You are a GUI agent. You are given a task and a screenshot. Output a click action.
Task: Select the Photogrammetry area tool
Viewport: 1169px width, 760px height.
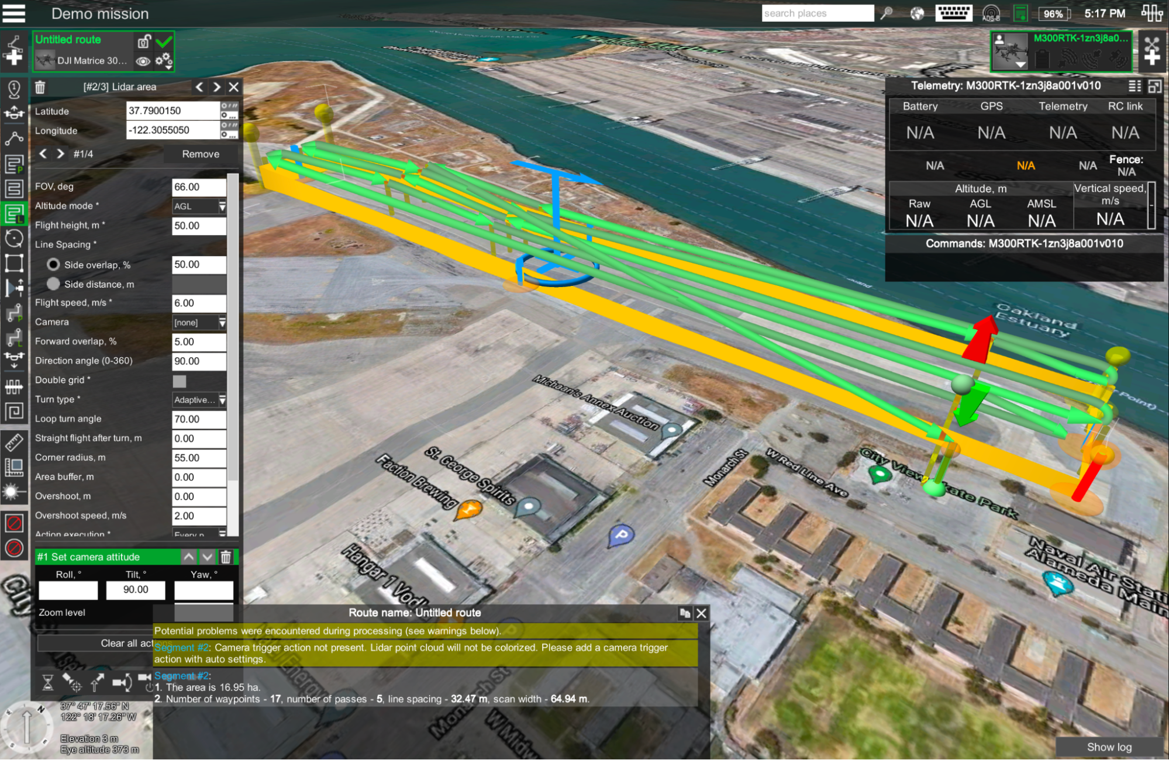pos(14,164)
